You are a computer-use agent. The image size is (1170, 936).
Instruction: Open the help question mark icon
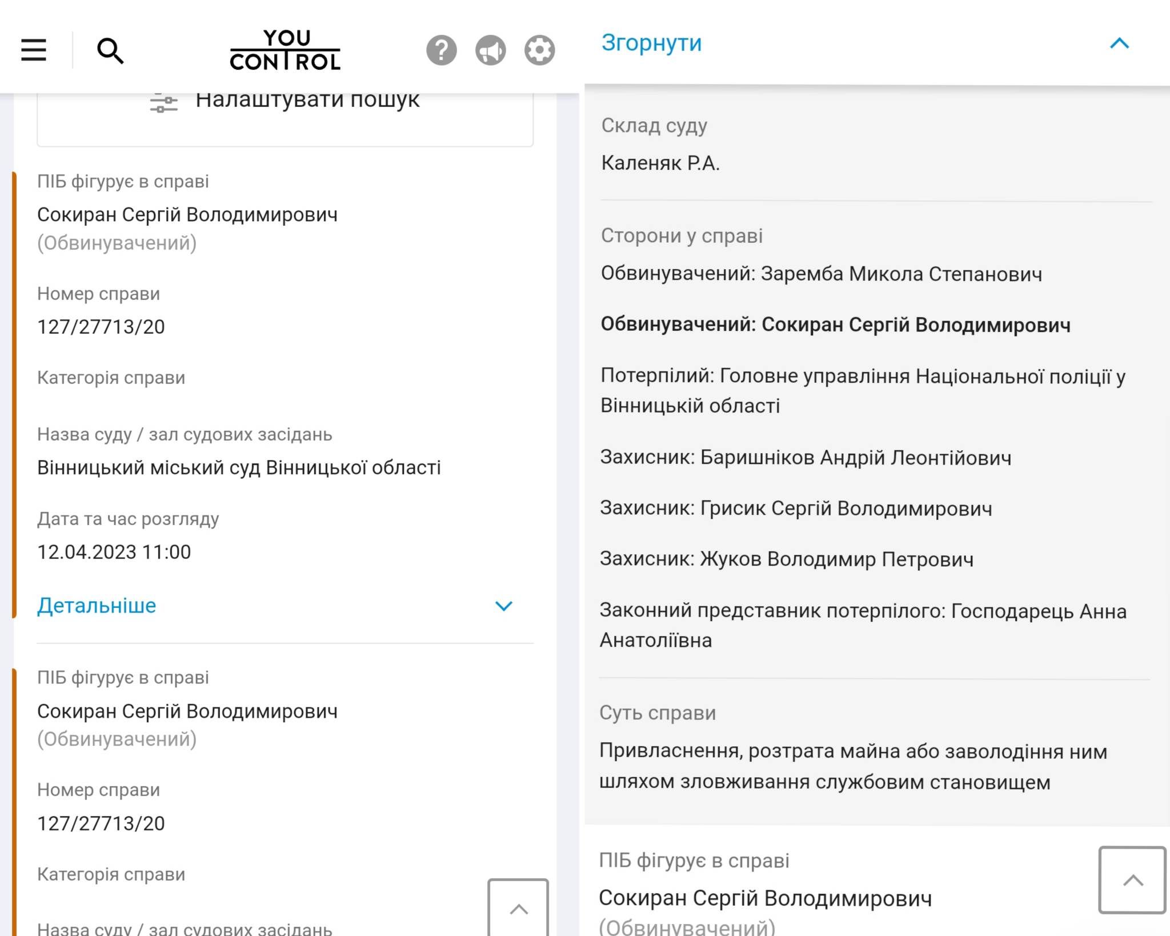440,50
